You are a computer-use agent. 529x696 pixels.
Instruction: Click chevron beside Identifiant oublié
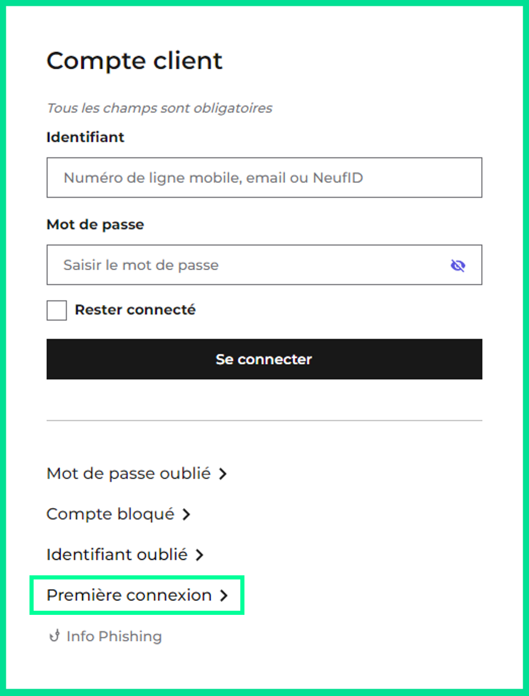[199, 555]
